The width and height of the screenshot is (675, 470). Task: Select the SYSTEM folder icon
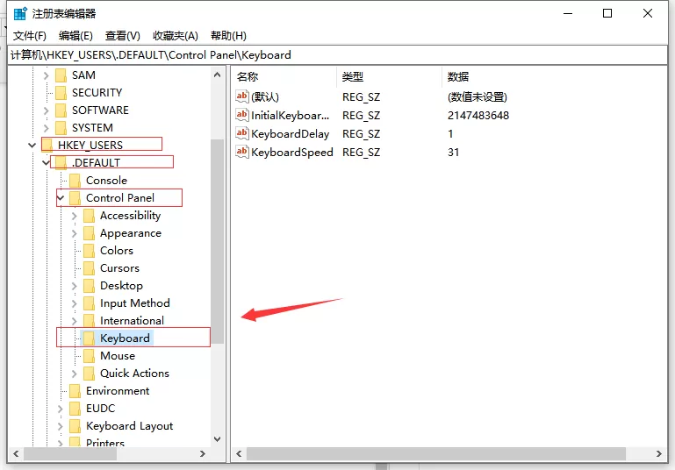(61, 128)
